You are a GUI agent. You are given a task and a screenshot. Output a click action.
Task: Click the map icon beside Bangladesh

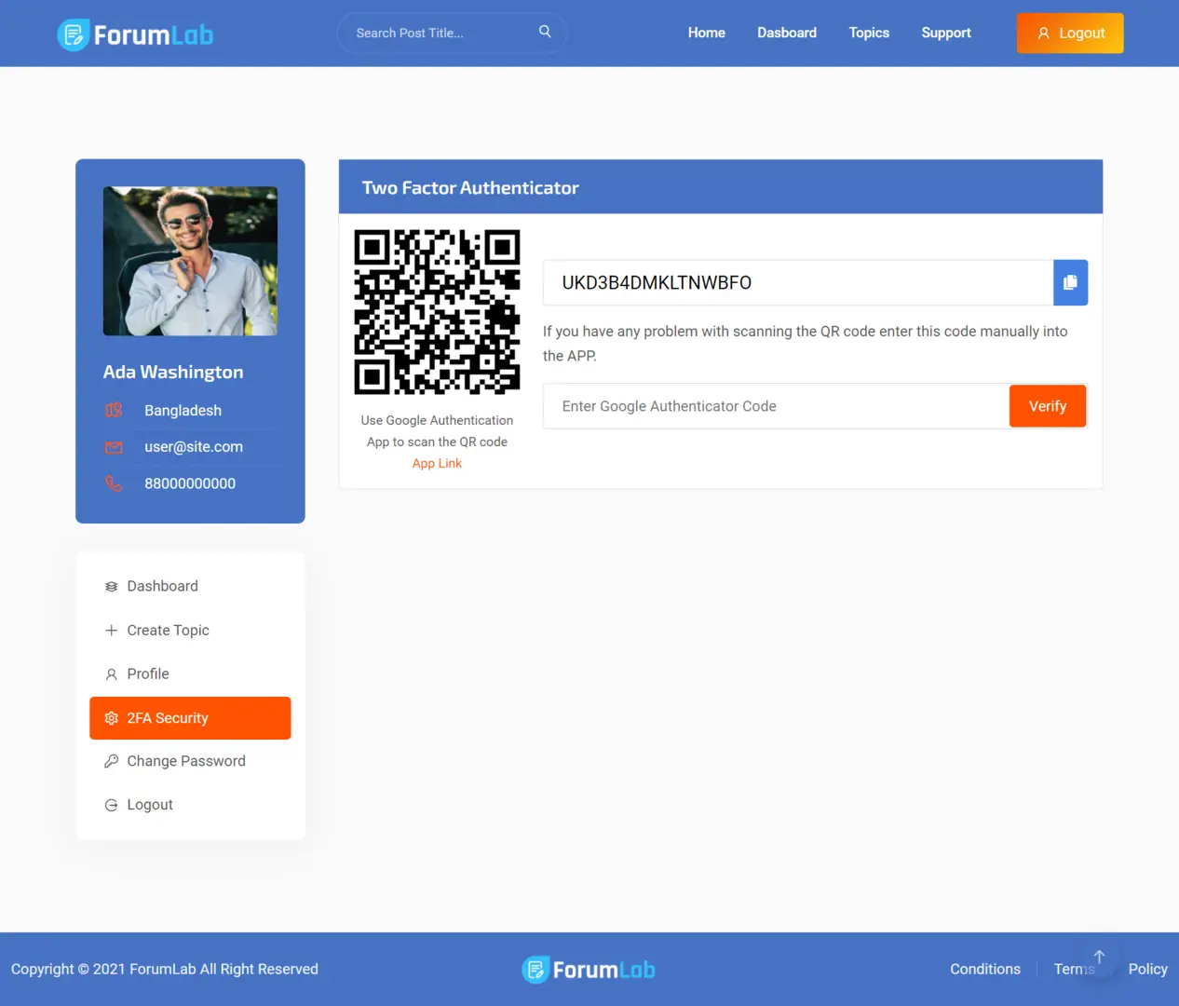(114, 411)
